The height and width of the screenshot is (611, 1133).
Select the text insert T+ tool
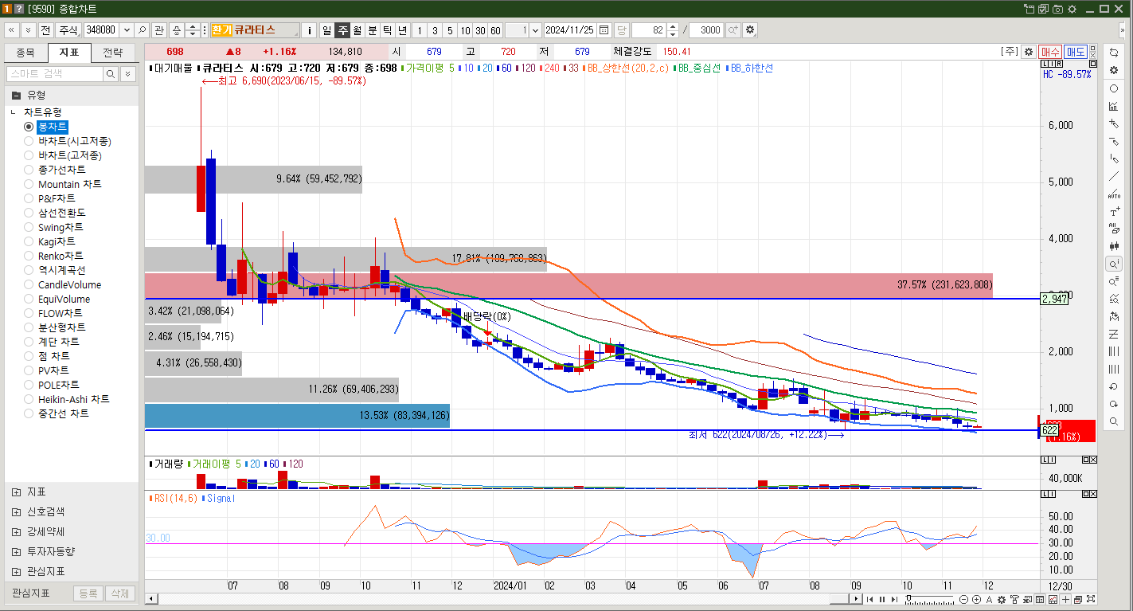[x=1113, y=211]
